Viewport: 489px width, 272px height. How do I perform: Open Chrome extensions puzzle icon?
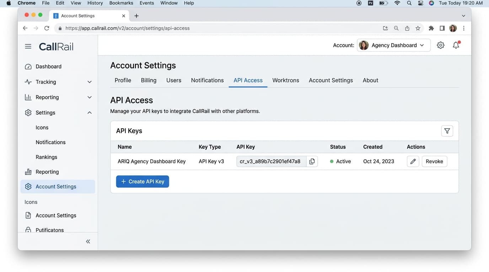point(431,28)
